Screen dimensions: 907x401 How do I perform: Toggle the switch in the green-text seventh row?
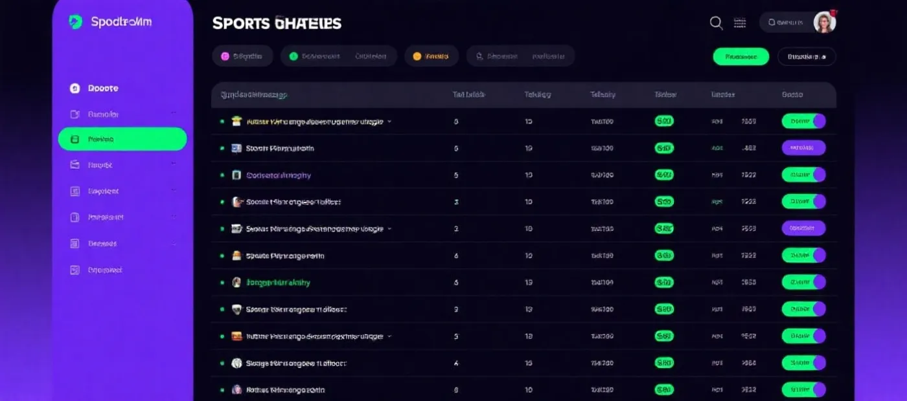coord(803,282)
